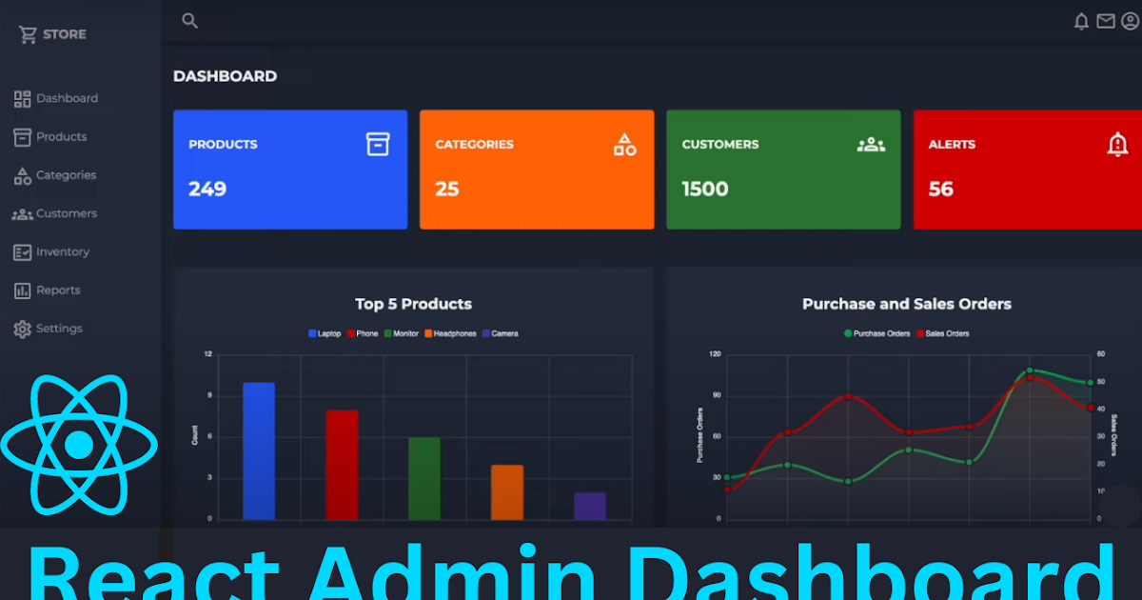Click the orange Headphones bar

pos(507,492)
